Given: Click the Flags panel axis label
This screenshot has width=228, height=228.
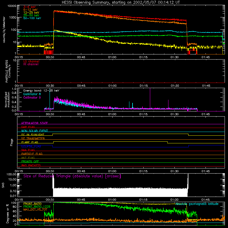Looking at the screenshot, I should (x=12, y=142).
